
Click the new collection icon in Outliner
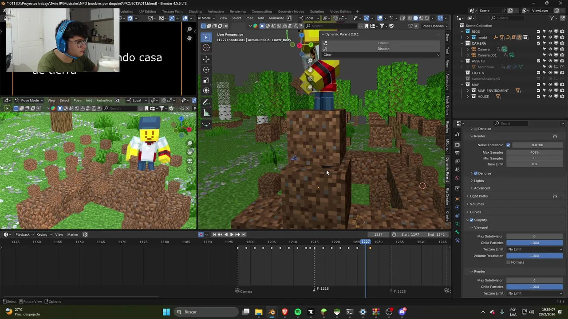tap(562, 18)
